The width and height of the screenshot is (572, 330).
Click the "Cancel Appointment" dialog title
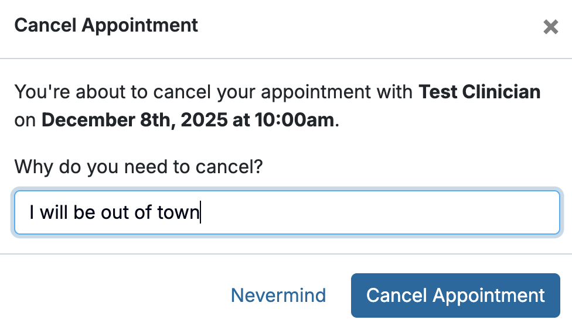point(106,26)
